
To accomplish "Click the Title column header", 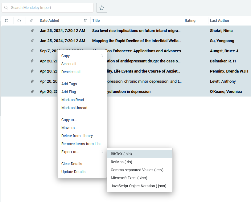I will coord(96,21).
